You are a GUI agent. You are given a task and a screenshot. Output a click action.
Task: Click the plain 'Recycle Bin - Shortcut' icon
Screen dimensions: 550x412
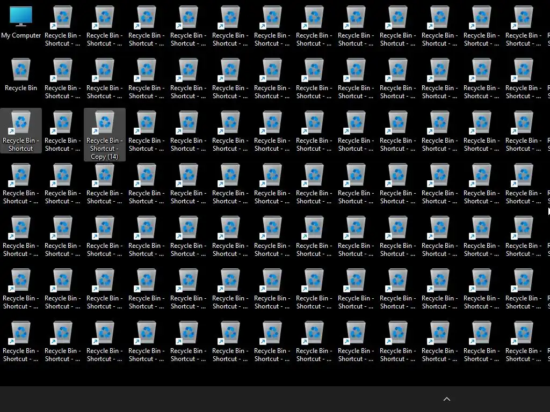point(21,131)
